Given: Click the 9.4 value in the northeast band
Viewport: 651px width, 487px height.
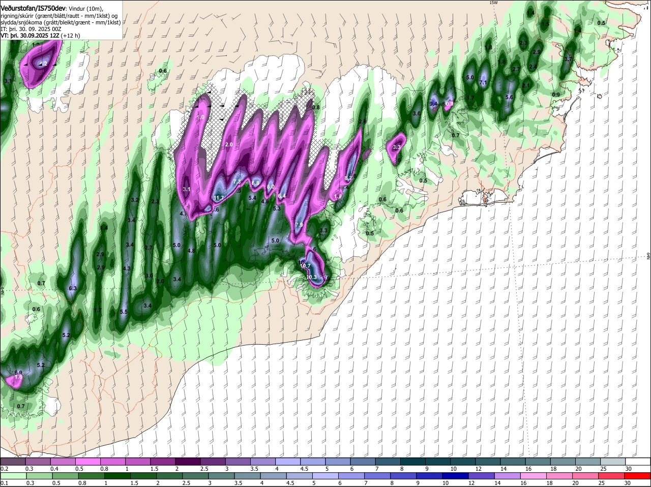Looking at the screenshot, I should point(434,104).
